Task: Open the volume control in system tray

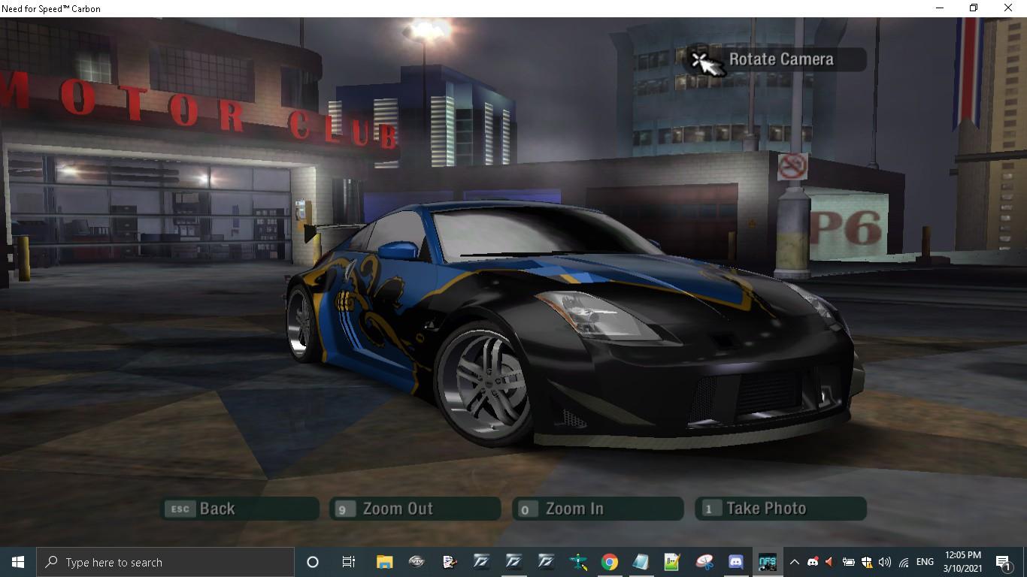Action: tap(885, 562)
